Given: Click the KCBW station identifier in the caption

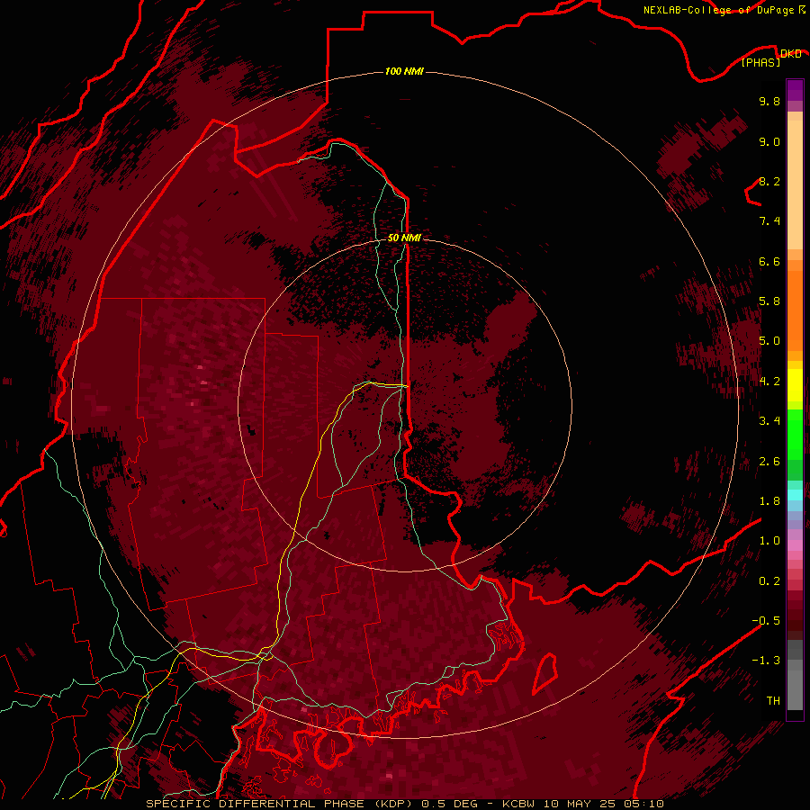Looking at the screenshot, I should [520, 804].
